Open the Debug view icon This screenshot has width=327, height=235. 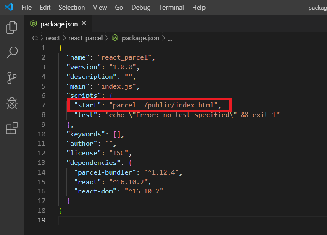[12, 103]
